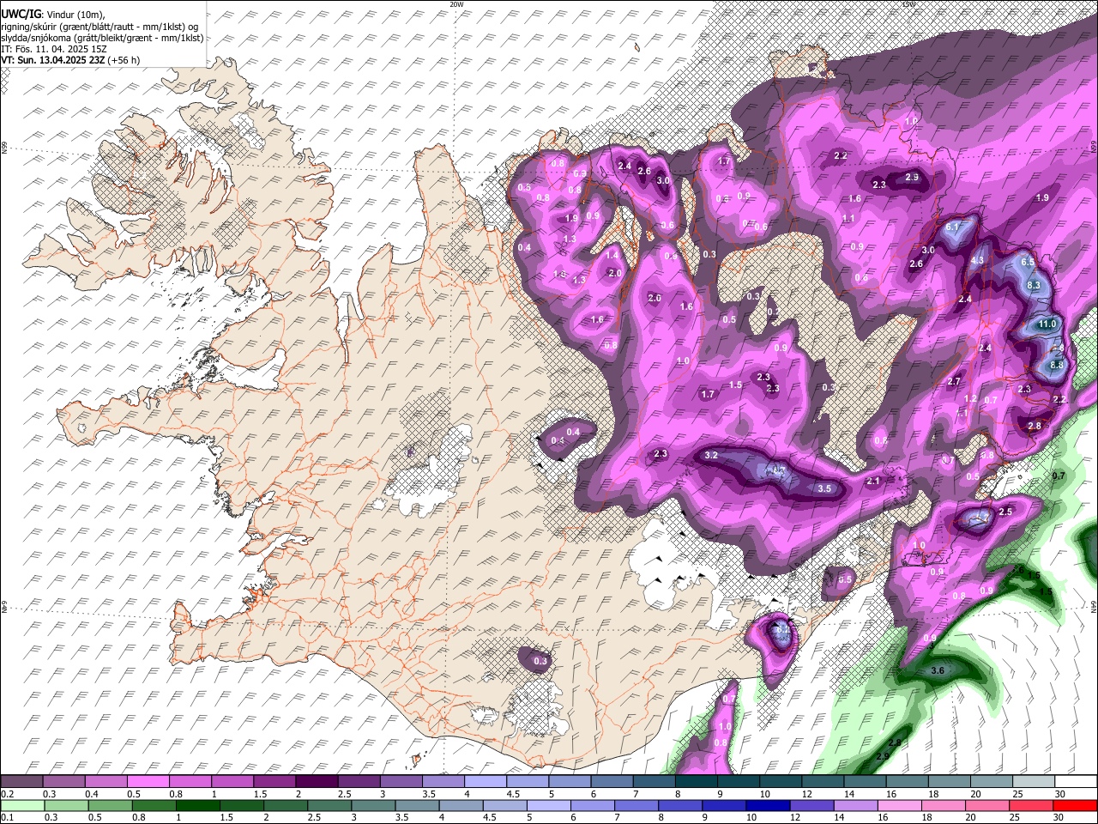Click the bright red 30+ rain legend swatch
1098x824 pixels.
click(x=1074, y=805)
